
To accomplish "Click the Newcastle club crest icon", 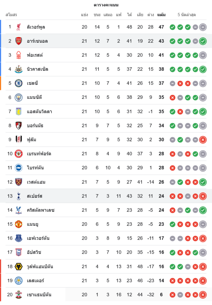I will [x=19, y=69].
